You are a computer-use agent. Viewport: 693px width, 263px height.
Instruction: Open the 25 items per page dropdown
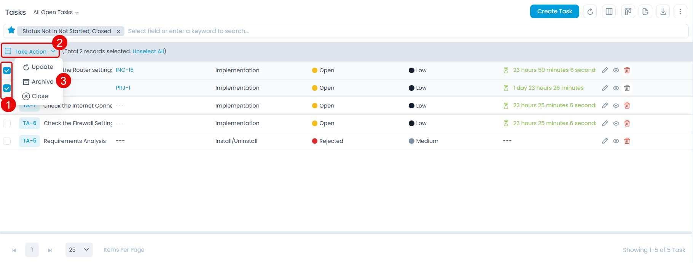(79, 250)
